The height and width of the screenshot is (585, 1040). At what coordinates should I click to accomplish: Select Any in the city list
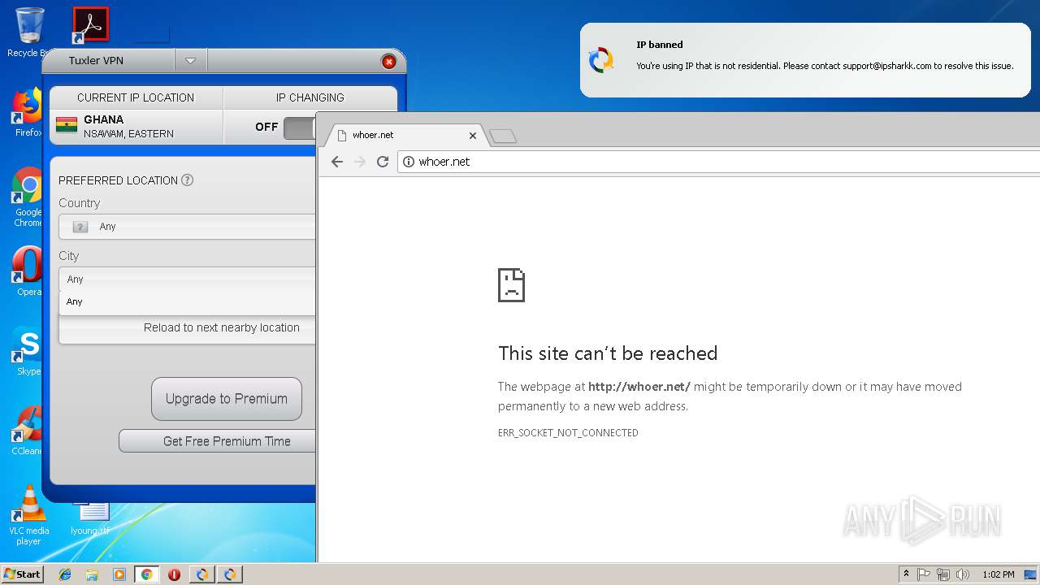click(x=187, y=301)
